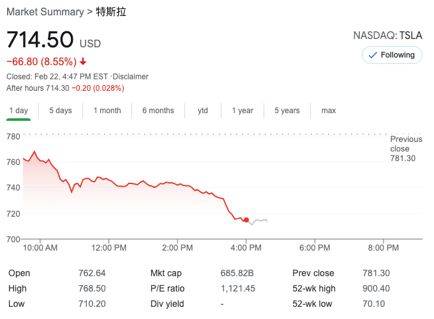This screenshot has width=434, height=319.
Task: Select the 5 years tab
Action: [x=287, y=111]
